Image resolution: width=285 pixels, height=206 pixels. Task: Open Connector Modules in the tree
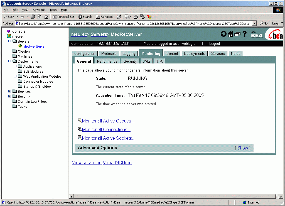[x=38, y=82]
